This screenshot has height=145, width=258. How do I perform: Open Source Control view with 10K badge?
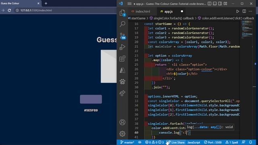click(123, 36)
